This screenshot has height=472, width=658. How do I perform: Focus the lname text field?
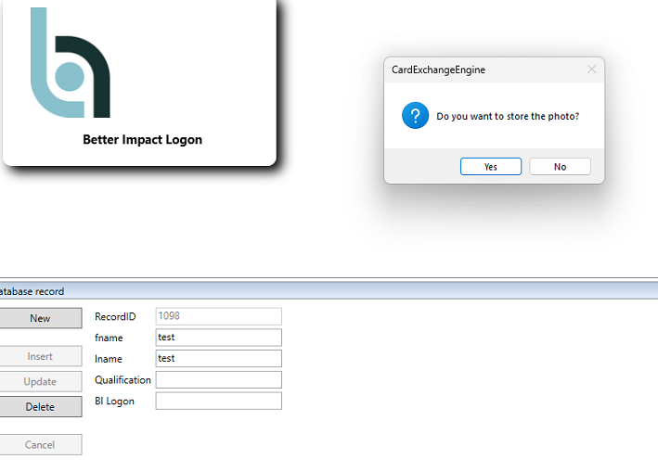point(218,358)
